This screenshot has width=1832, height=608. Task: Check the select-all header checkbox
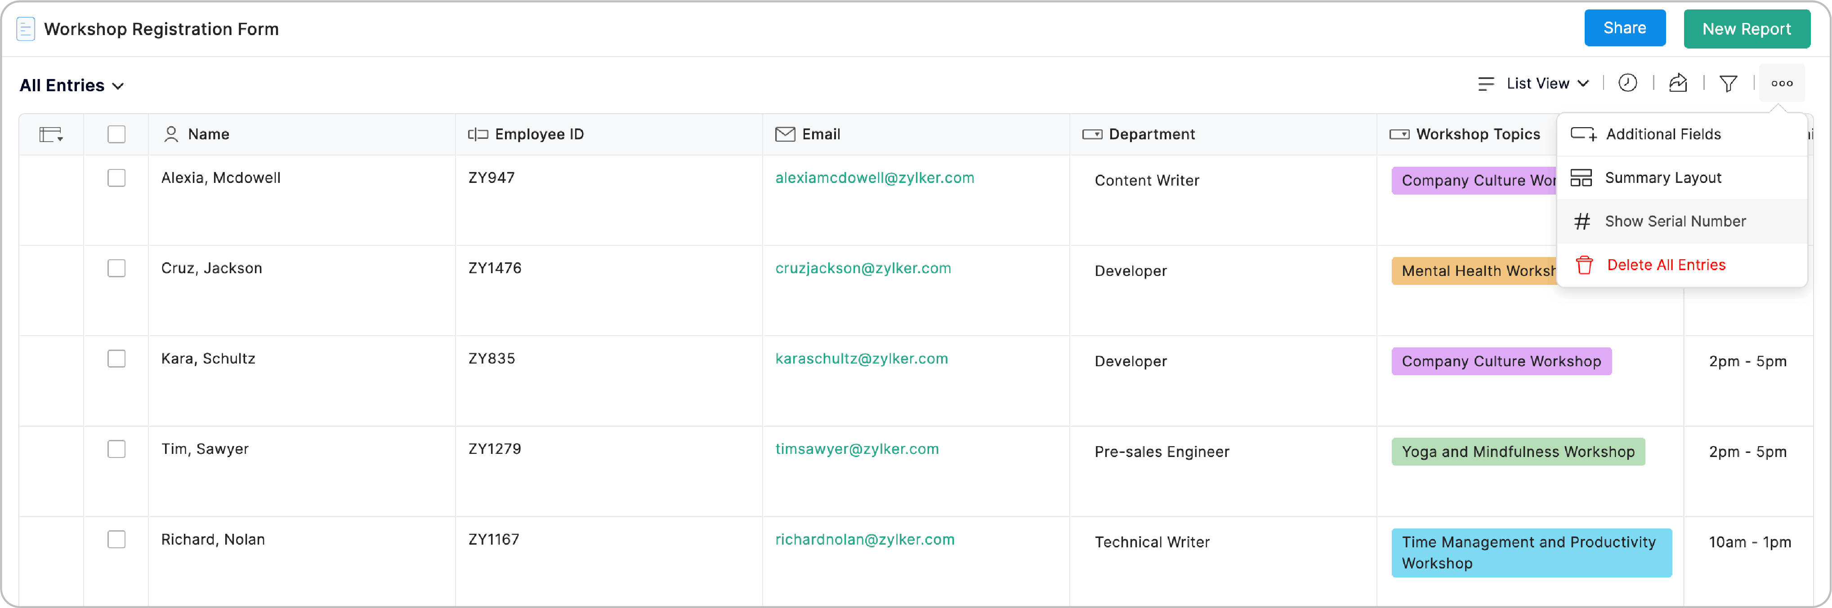116,134
